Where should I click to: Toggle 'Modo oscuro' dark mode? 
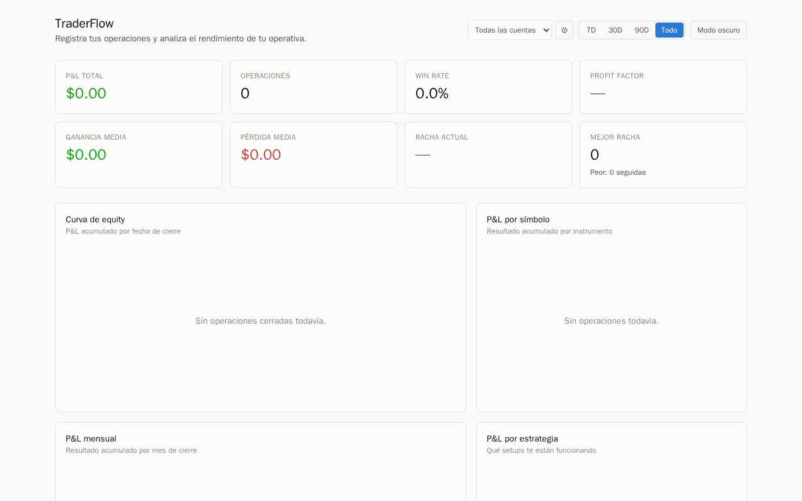pos(719,30)
